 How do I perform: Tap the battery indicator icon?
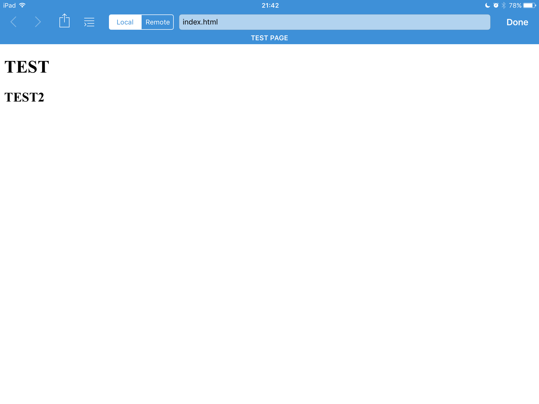point(529,5)
